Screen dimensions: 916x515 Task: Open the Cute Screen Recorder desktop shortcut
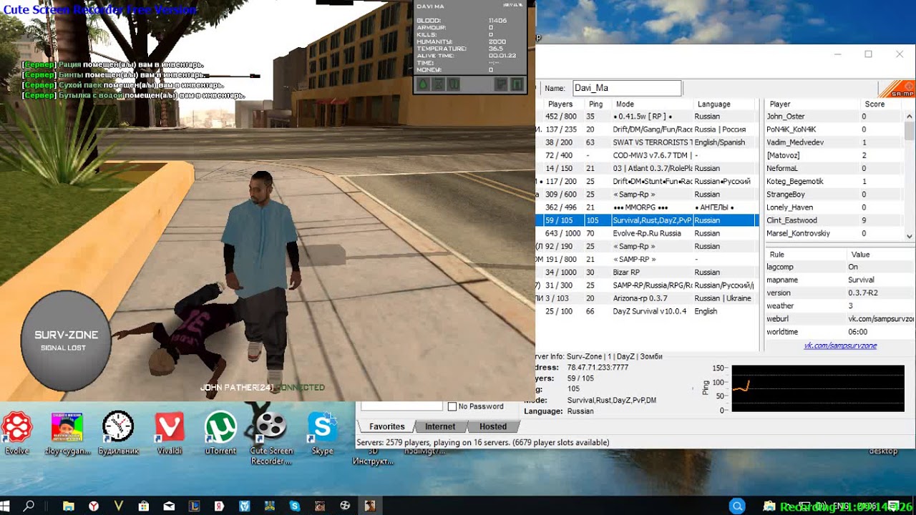tap(271, 438)
